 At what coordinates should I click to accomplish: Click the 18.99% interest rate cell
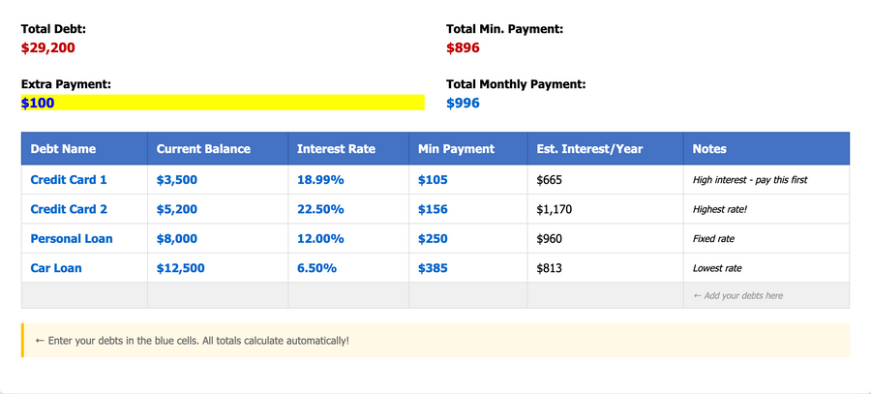[x=348, y=180]
